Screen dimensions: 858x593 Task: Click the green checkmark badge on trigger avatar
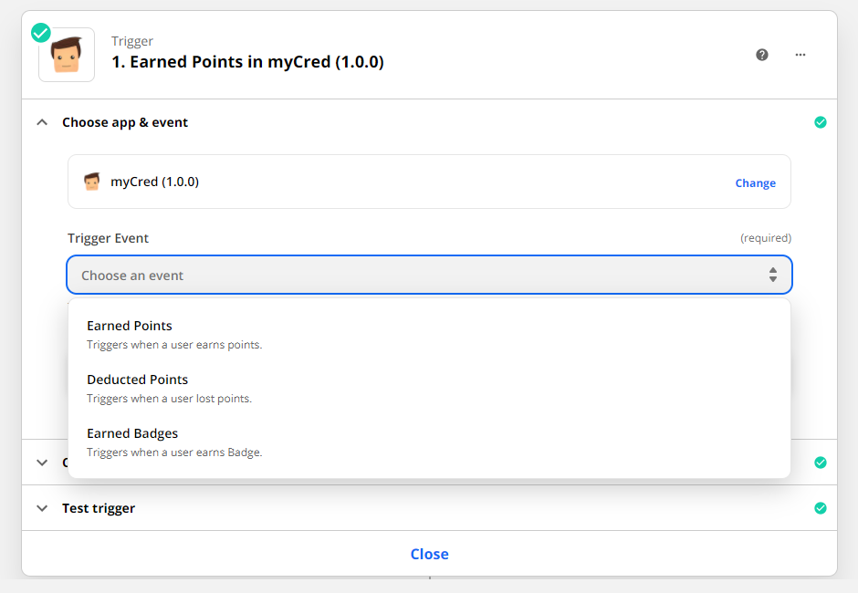(41, 33)
